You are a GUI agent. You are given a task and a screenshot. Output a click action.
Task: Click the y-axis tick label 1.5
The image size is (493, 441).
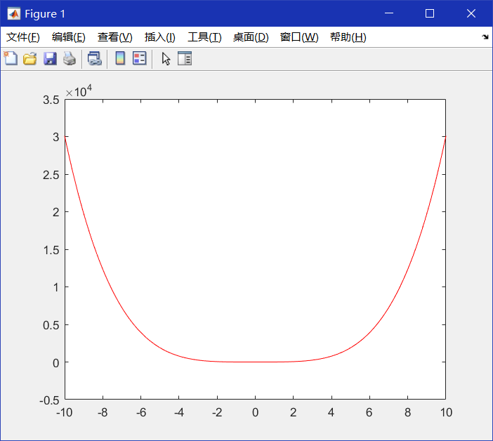[51, 250]
